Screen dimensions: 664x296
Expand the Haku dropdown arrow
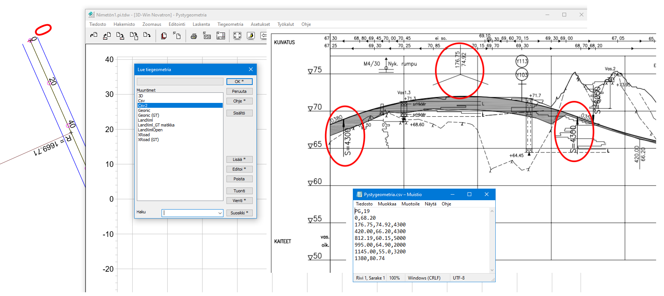pyautogui.click(x=220, y=213)
